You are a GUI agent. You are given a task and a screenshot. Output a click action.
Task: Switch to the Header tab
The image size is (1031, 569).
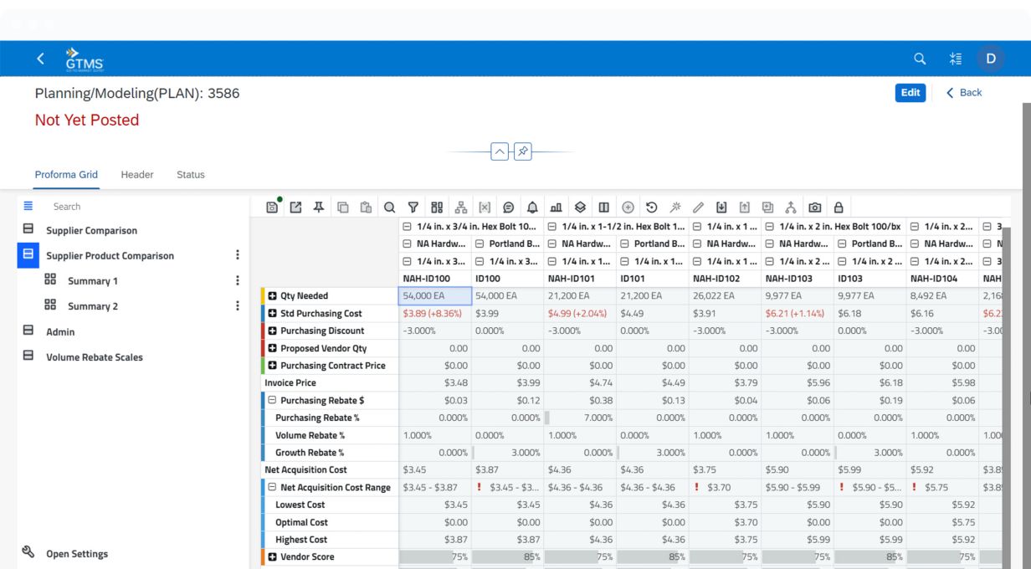pyautogui.click(x=137, y=175)
